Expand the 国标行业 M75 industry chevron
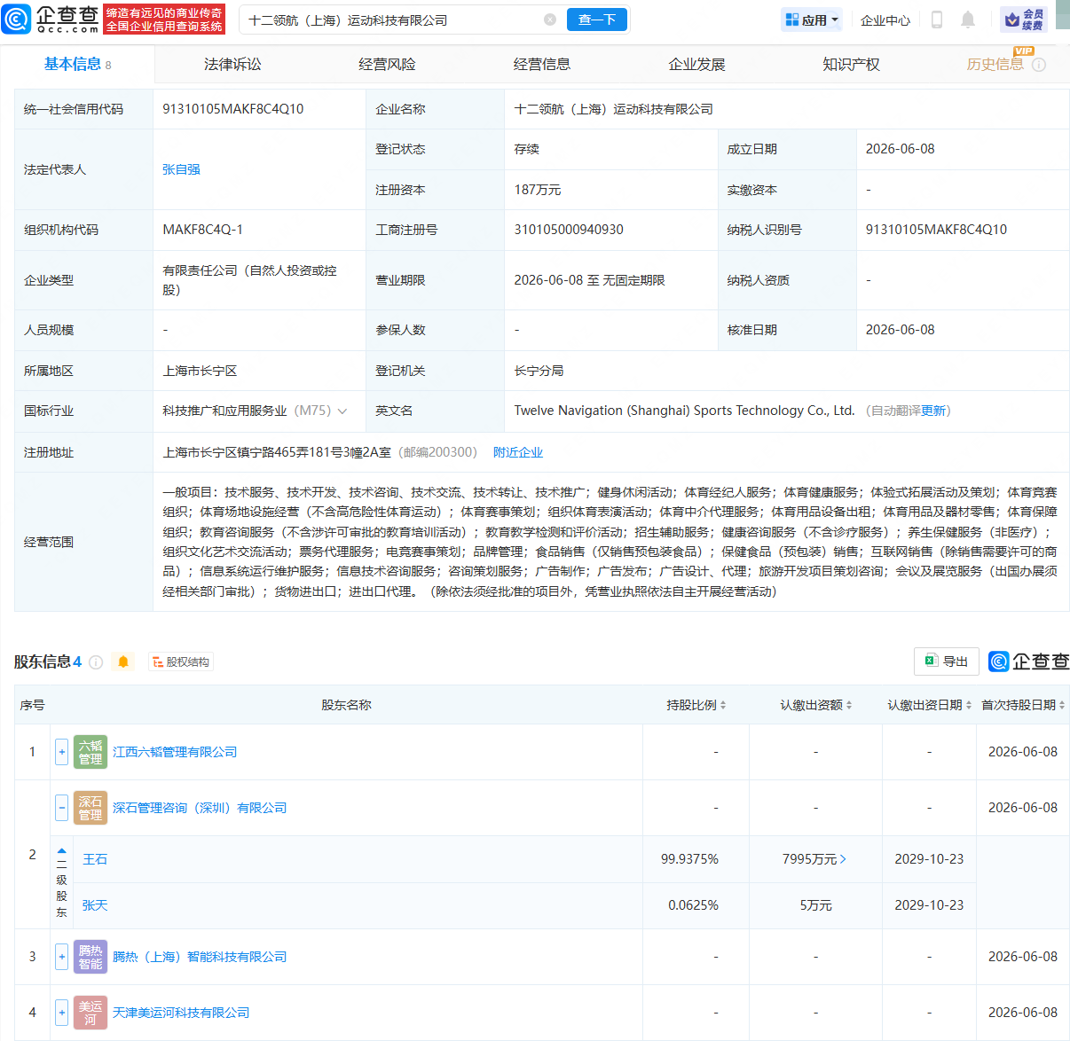Screen dimensions: 1070x1041 pos(342,411)
